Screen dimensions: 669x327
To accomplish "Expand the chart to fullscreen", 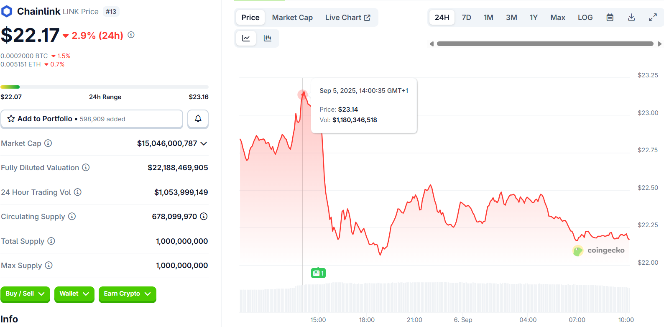I will (x=653, y=18).
